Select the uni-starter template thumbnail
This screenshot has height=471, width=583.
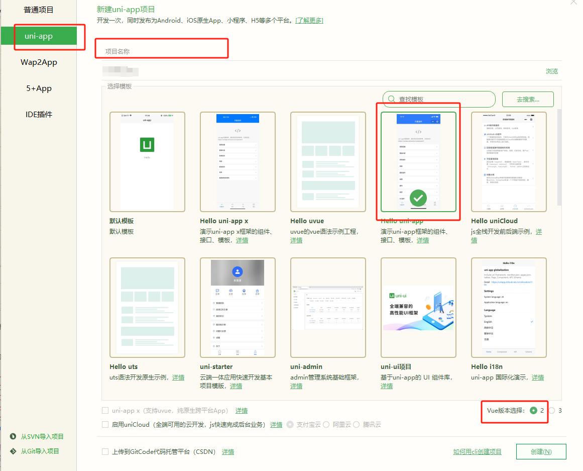point(238,308)
